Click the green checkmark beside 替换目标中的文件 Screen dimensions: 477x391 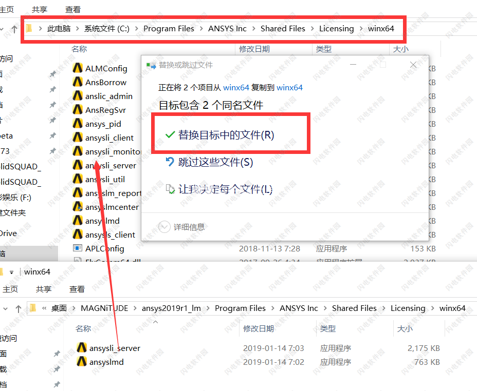pos(170,134)
